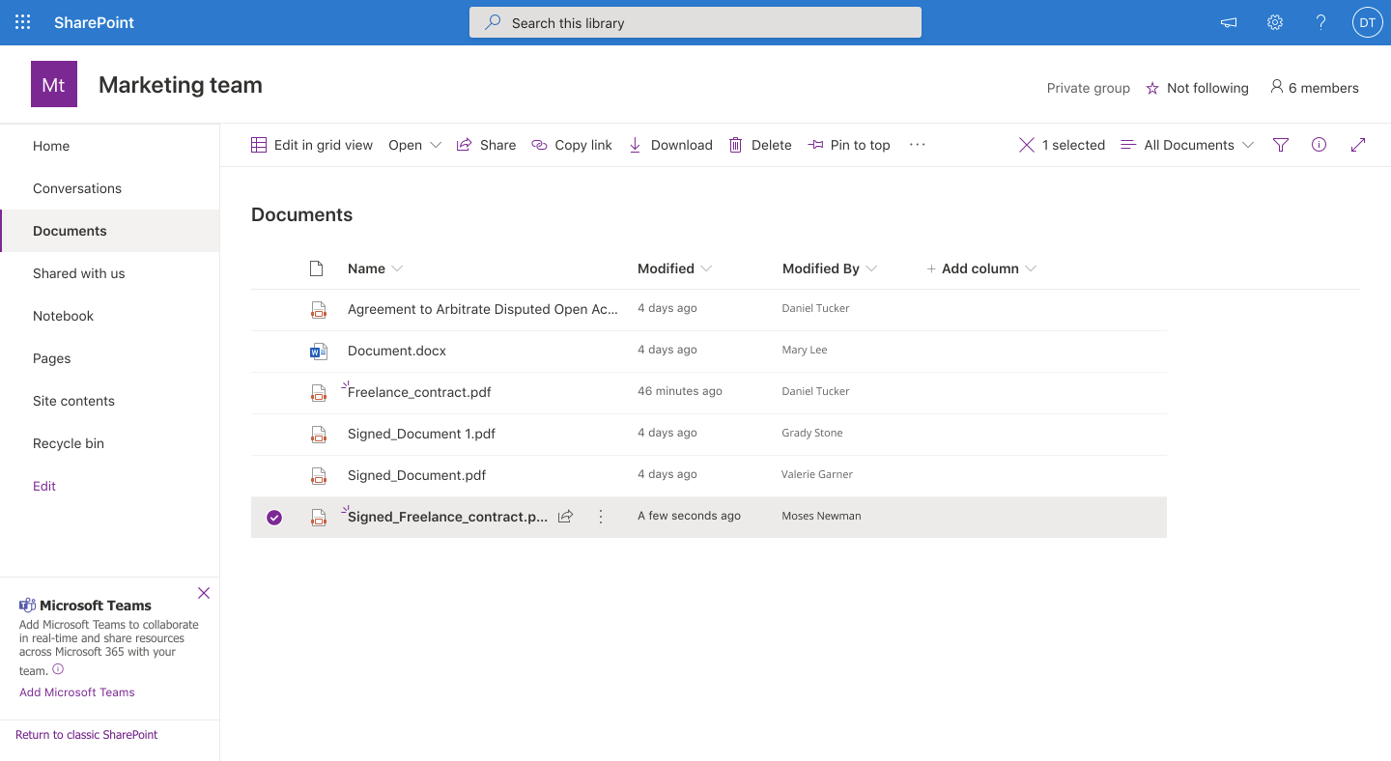Click the SharePoint header link
The height and width of the screenshot is (761, 1391).
pos(94,22)
